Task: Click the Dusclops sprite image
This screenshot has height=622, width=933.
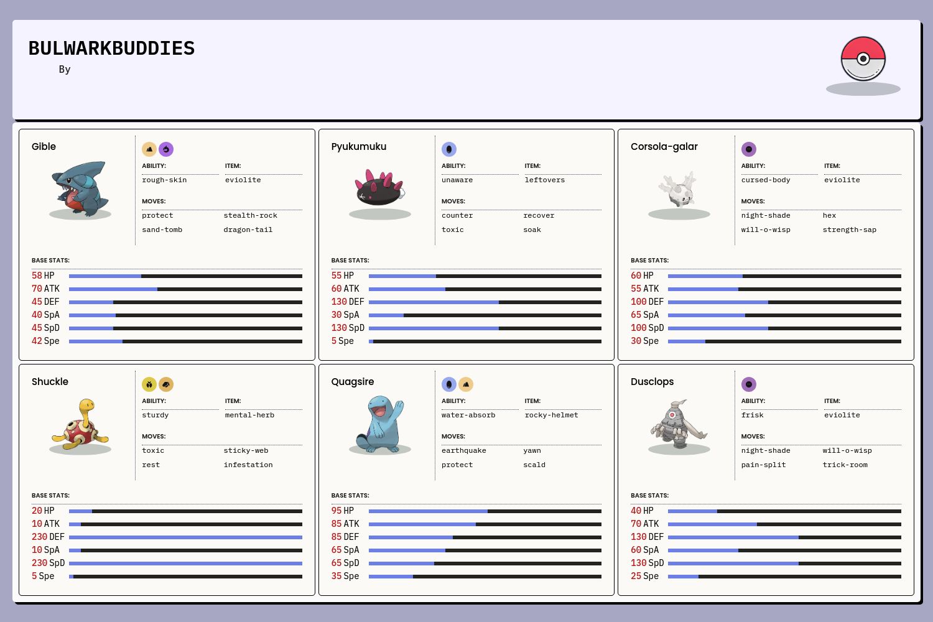Action: click(679, 423)
